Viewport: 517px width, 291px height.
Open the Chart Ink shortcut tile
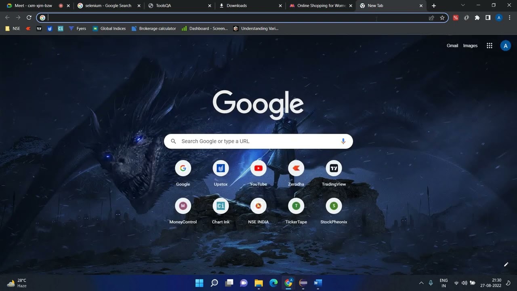click(x=221, y=211)
